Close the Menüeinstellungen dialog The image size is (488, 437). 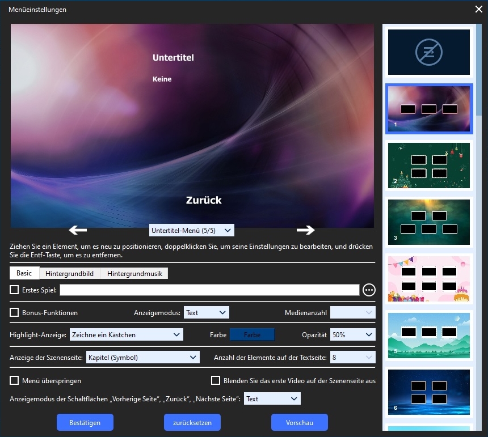coord(479,9)
